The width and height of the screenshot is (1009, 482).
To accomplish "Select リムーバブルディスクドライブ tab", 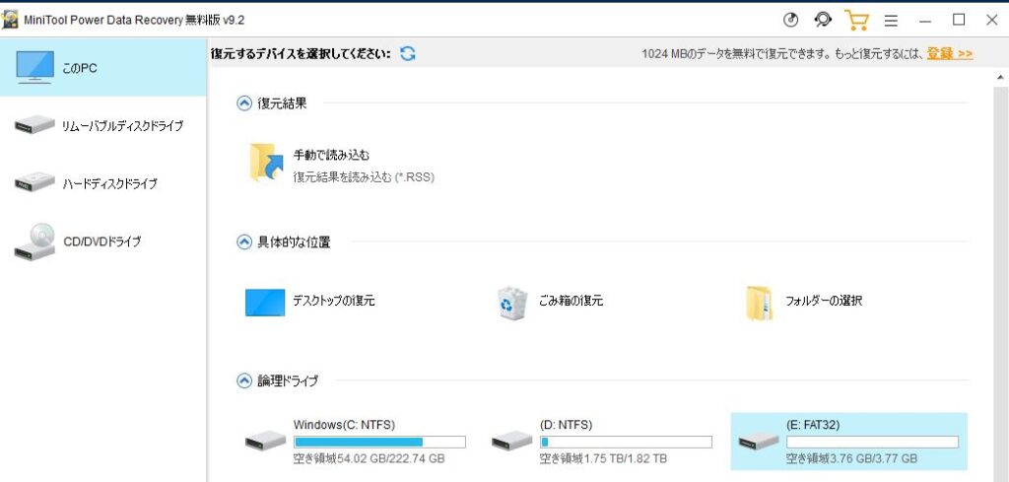I will [102, 125].
